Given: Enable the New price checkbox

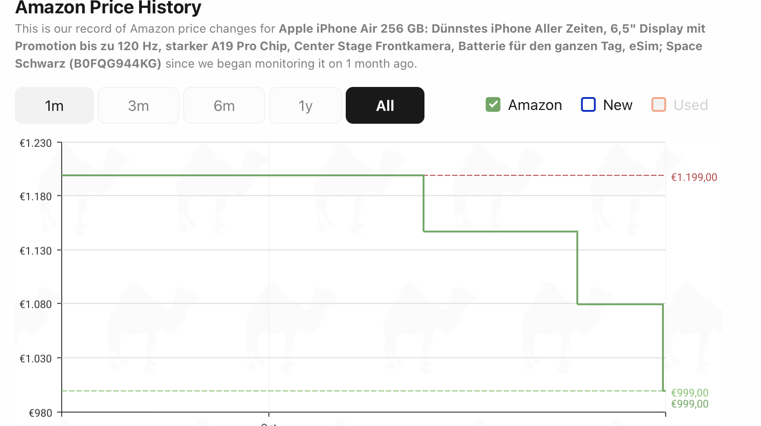Looking at the screenshot, I should tap(588, 104).
